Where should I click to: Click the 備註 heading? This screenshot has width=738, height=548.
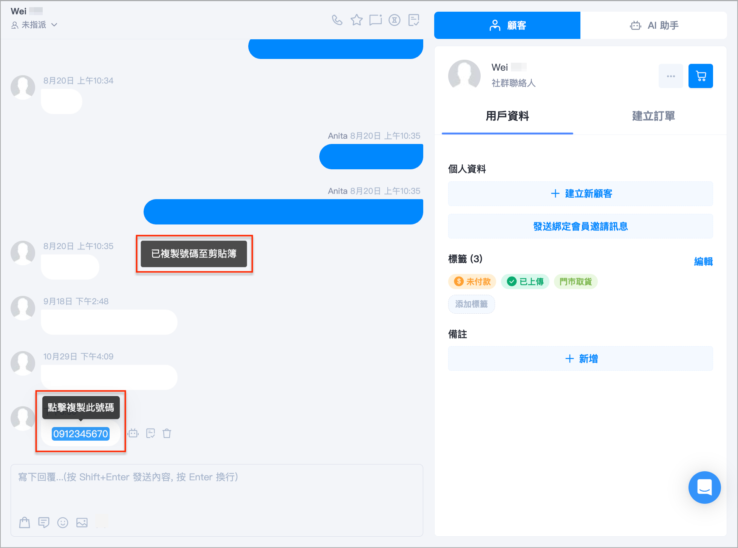click(x=458, y=334)
